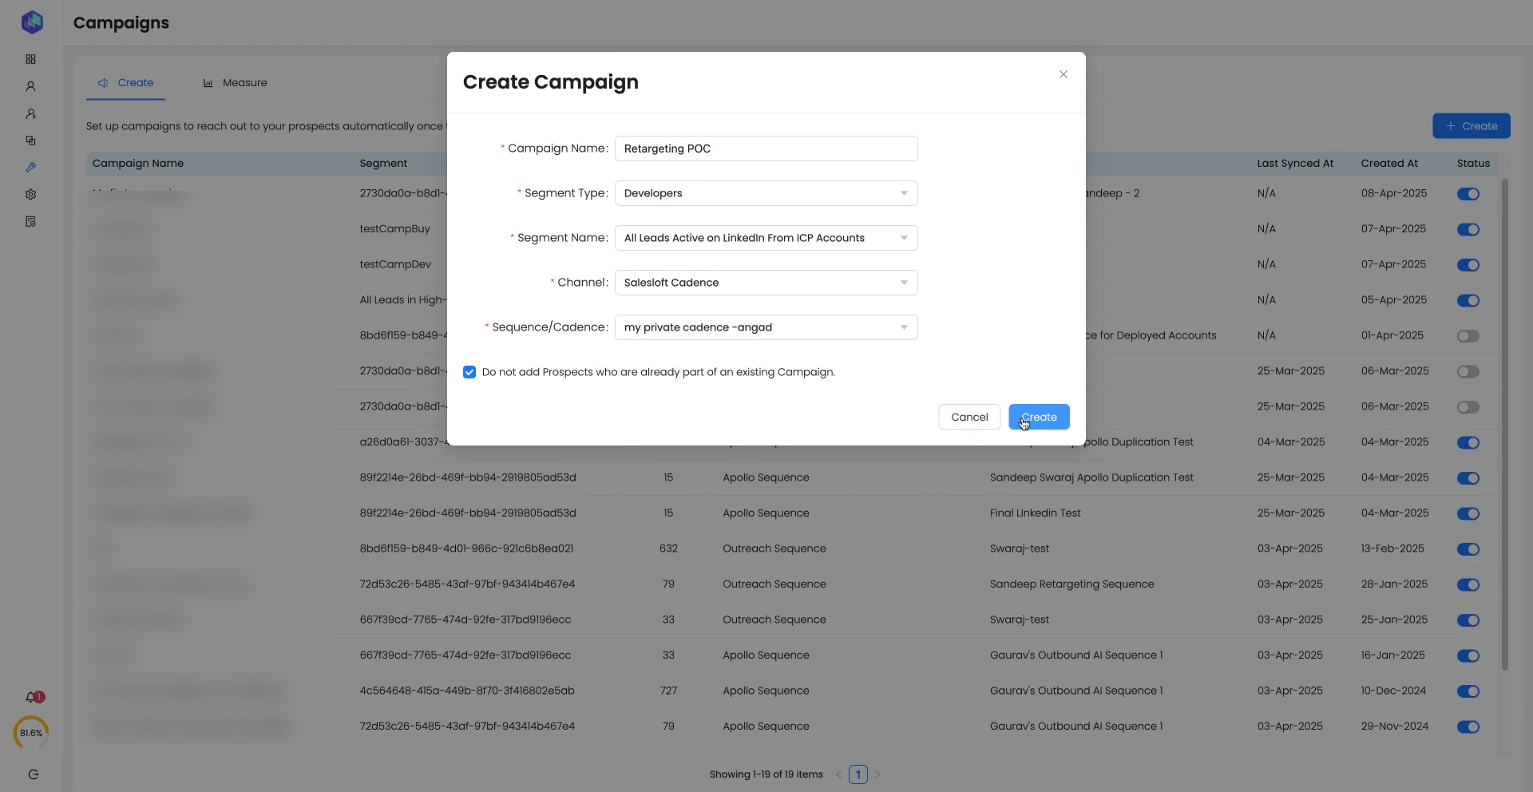Disable status toggle for 13-Feb-2025 campaign
This screenshot has height=792, width=1533.
click(x=1468, y=549)
